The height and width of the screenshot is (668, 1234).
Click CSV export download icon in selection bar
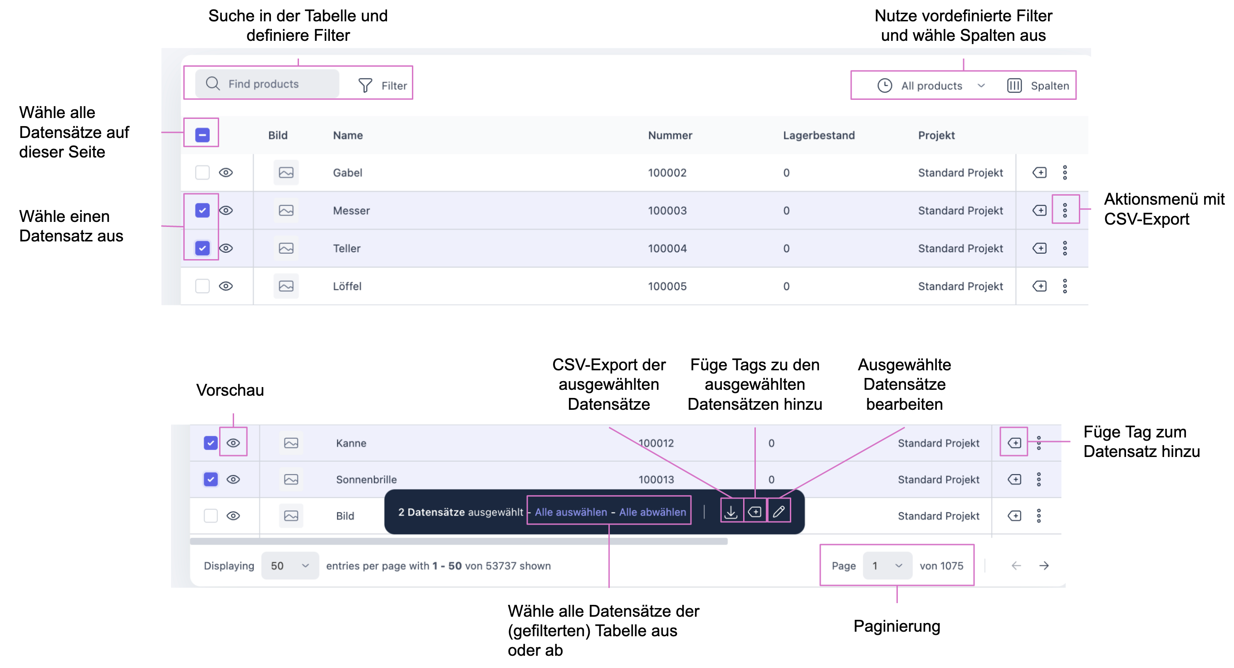(x=730, y=512)
